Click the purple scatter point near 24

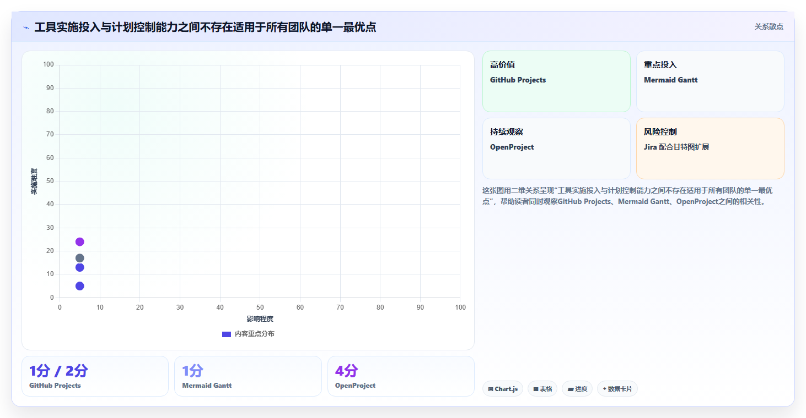(x=79, y=242)
